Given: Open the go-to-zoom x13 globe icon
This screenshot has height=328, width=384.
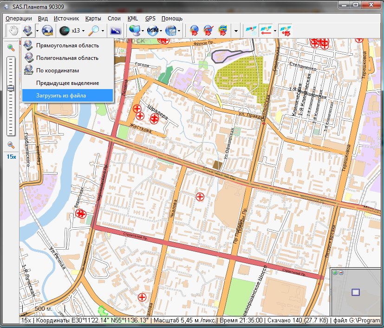Looking at the screenshot, I should (65, 31).
